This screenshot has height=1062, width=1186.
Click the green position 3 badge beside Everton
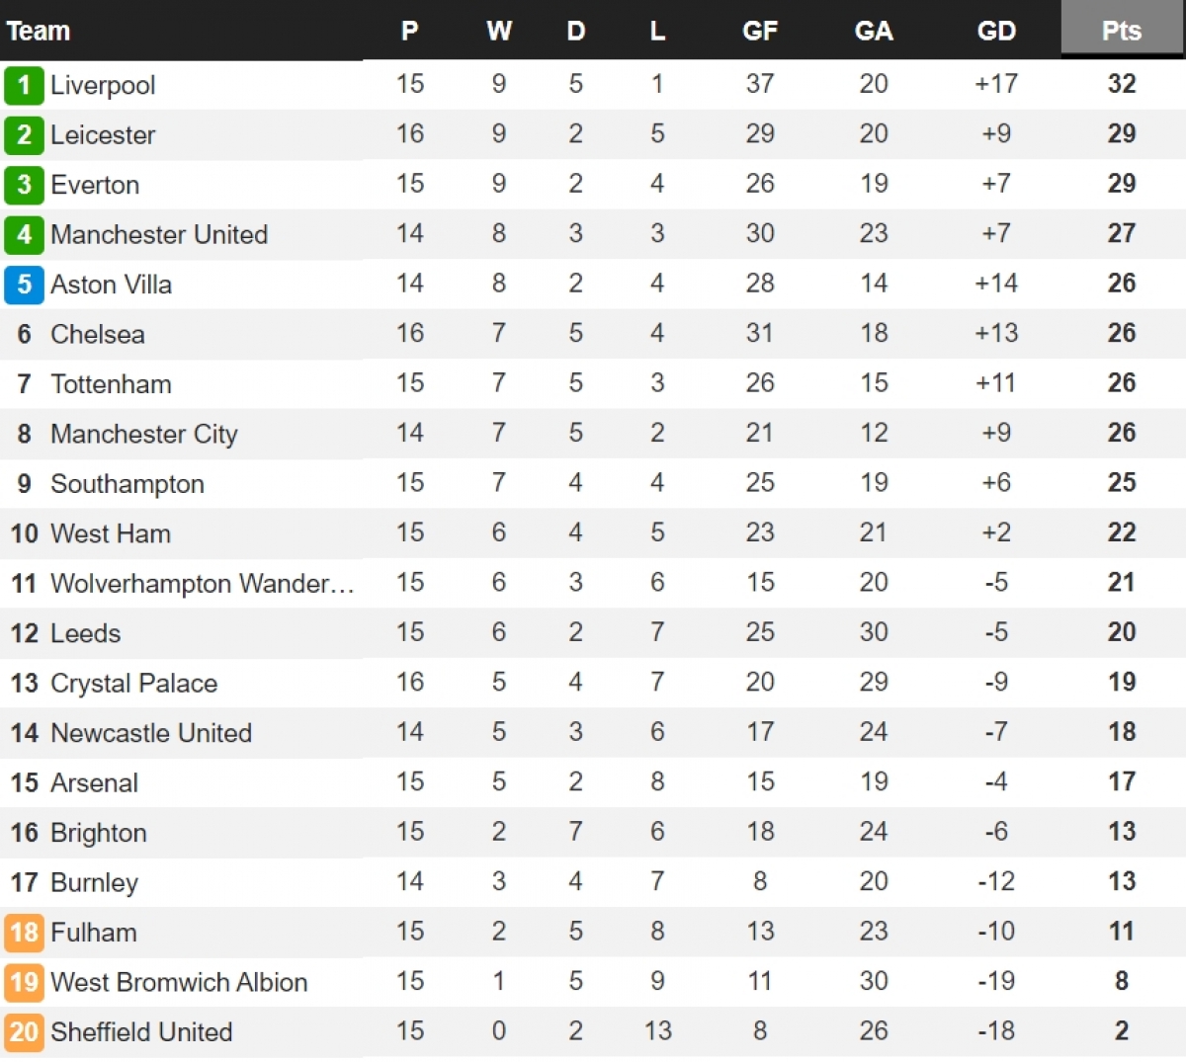pos(24,185)
